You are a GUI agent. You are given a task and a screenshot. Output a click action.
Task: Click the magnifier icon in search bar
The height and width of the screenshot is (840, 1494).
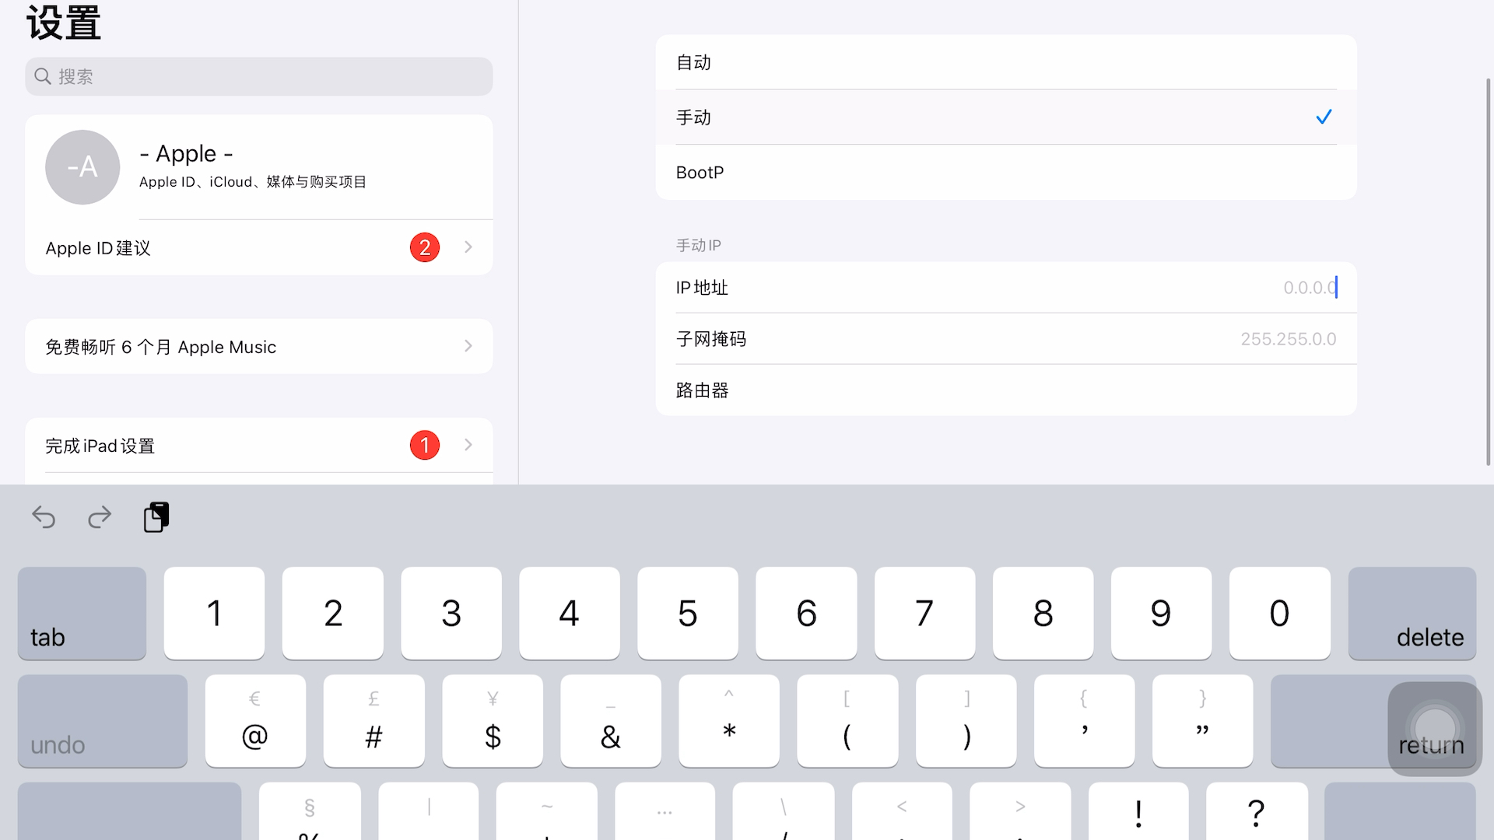(x=43, y=76)
